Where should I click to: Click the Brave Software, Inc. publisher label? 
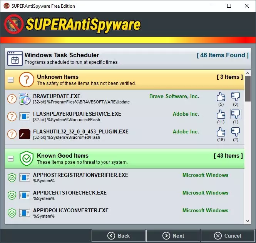click(x=174, y=96)
